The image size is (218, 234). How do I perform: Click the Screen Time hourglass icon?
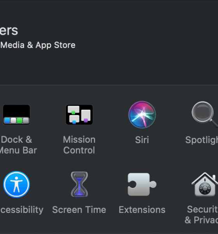pyautogui.click(x=79, y=184)
